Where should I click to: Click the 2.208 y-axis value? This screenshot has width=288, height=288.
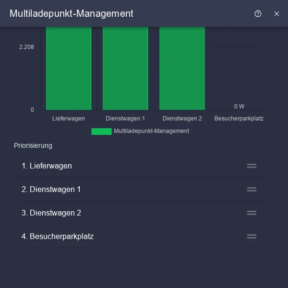coord(26,47)
